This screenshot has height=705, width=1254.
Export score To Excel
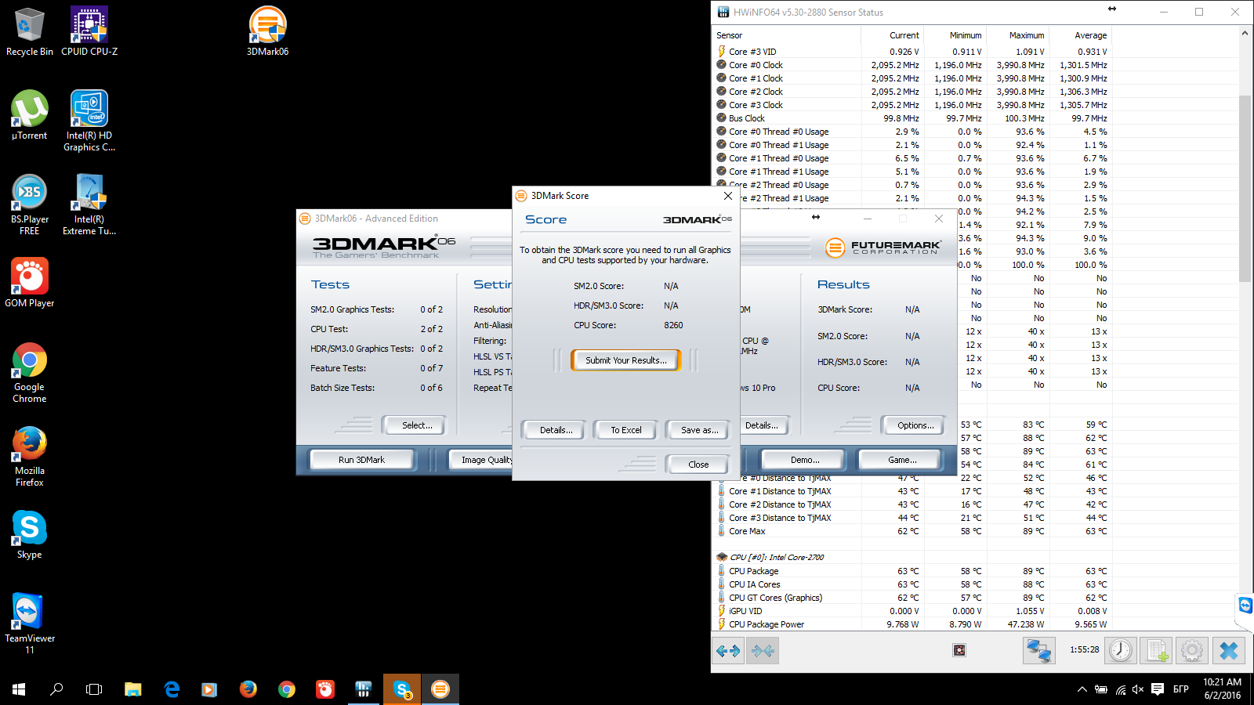pos(625,430)
